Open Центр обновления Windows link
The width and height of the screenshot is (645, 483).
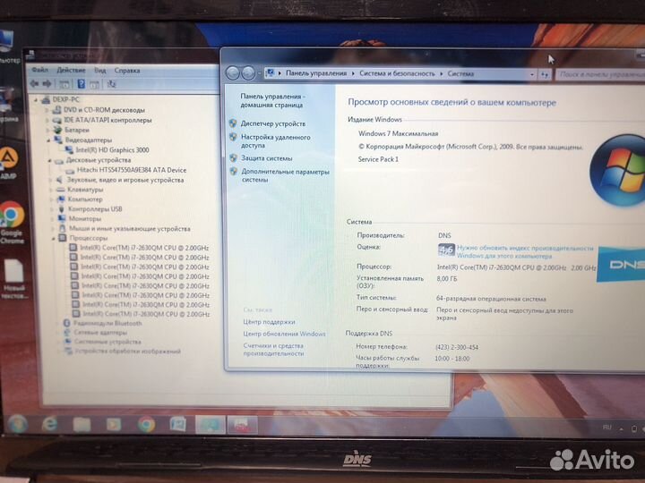pos(284,334)
